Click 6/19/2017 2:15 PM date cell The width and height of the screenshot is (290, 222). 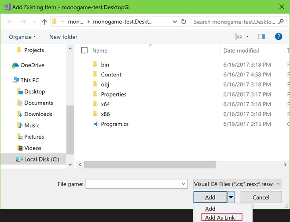click(247, 124)
